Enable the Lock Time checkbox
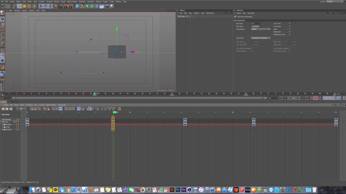346x194 pixels. pos(289,23)
